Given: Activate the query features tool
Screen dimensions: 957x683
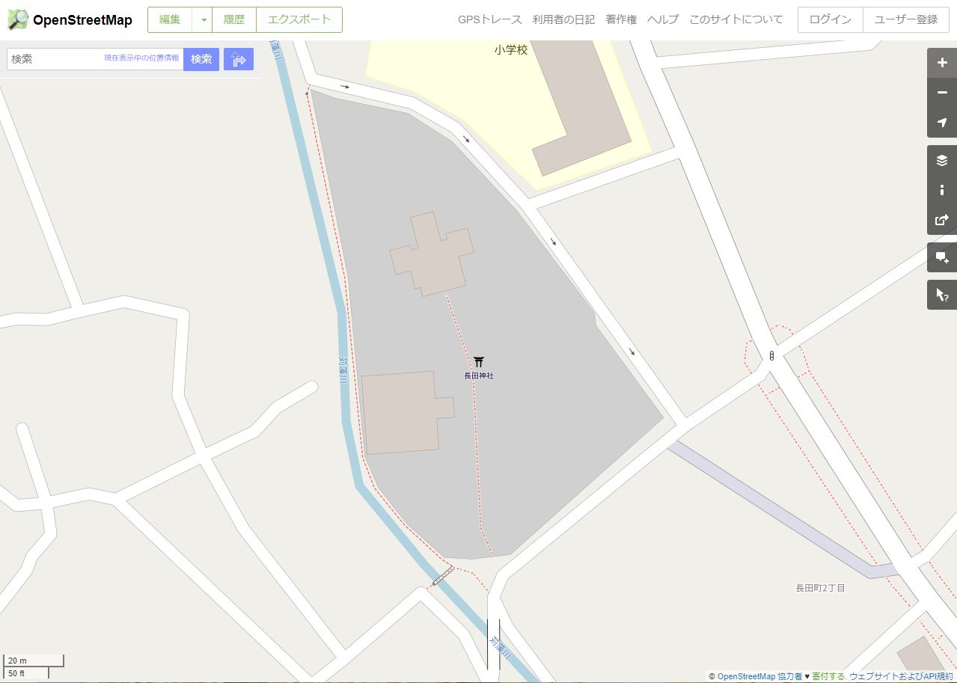Looking at the screenshot, I should coord(942,295).
